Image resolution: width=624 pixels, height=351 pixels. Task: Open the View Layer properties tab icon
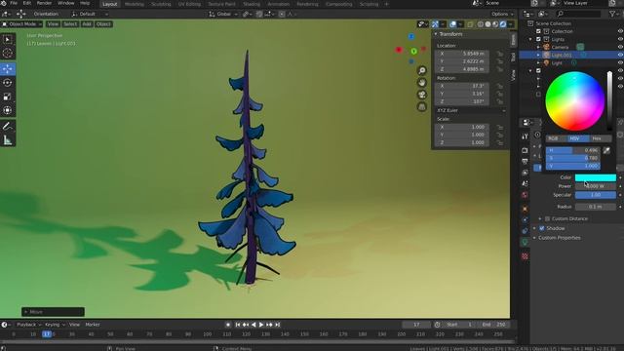(x=525, y=173)
